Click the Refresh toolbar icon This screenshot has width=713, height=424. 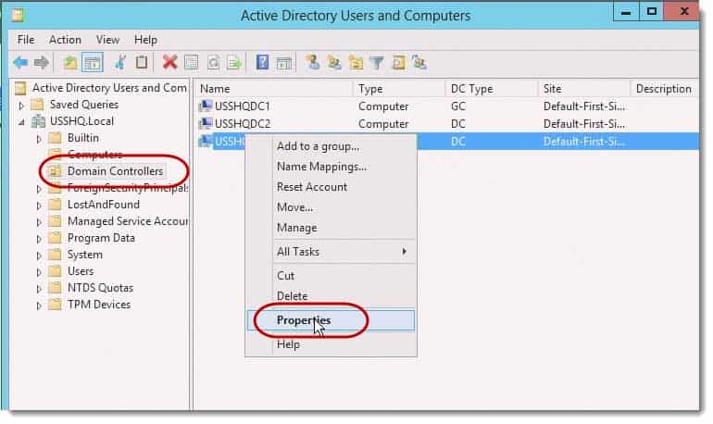coord(213,62)
